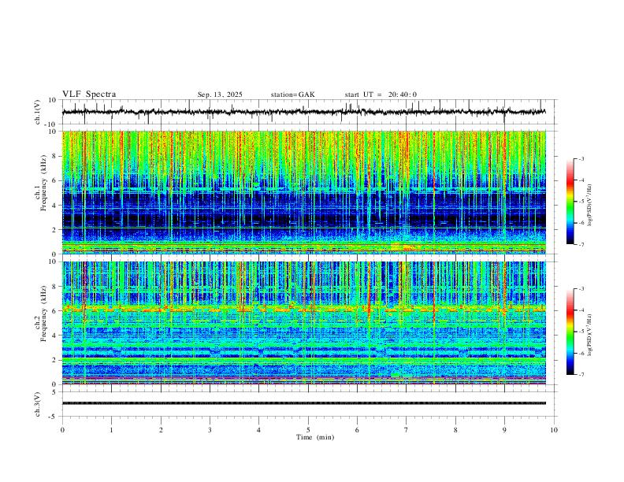Pick the ch.2 spectrogram color bar
The width and height of the screenshot is (624, 482).
(570, 332)
